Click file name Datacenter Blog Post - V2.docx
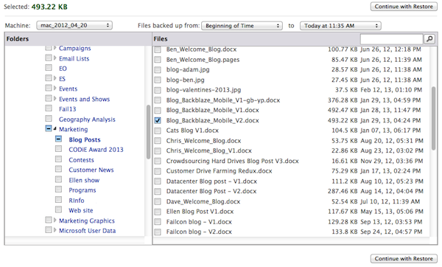The image size is (442, 267). click(x=211, y=191)
